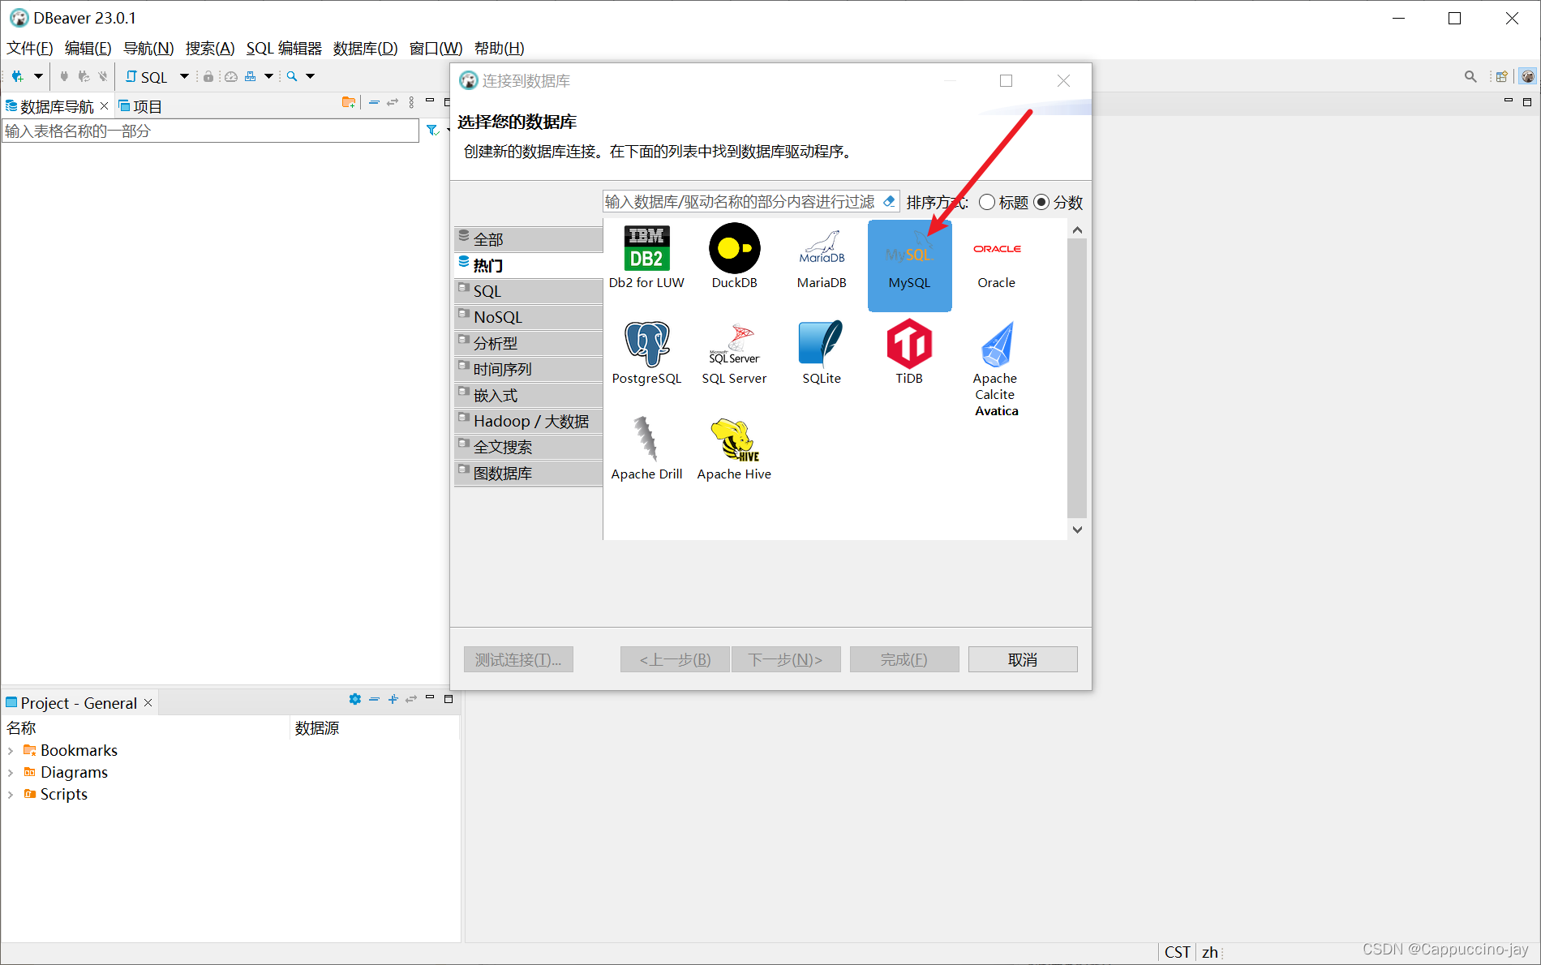Viewport: 1541px width, 965px height.
Task: Open the 文件(F) menu
Action: [30, 48]
